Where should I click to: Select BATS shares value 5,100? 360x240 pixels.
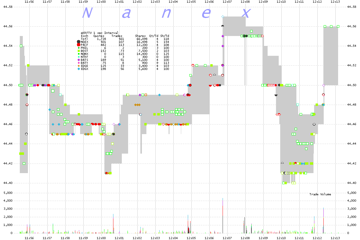143,60
